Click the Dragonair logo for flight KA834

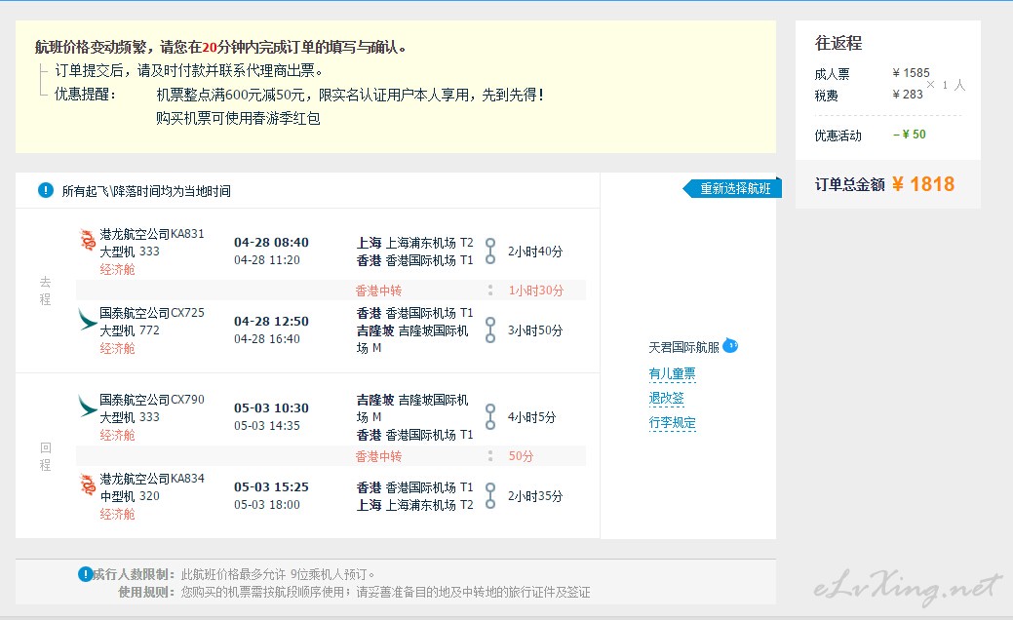tap(87, 484)
